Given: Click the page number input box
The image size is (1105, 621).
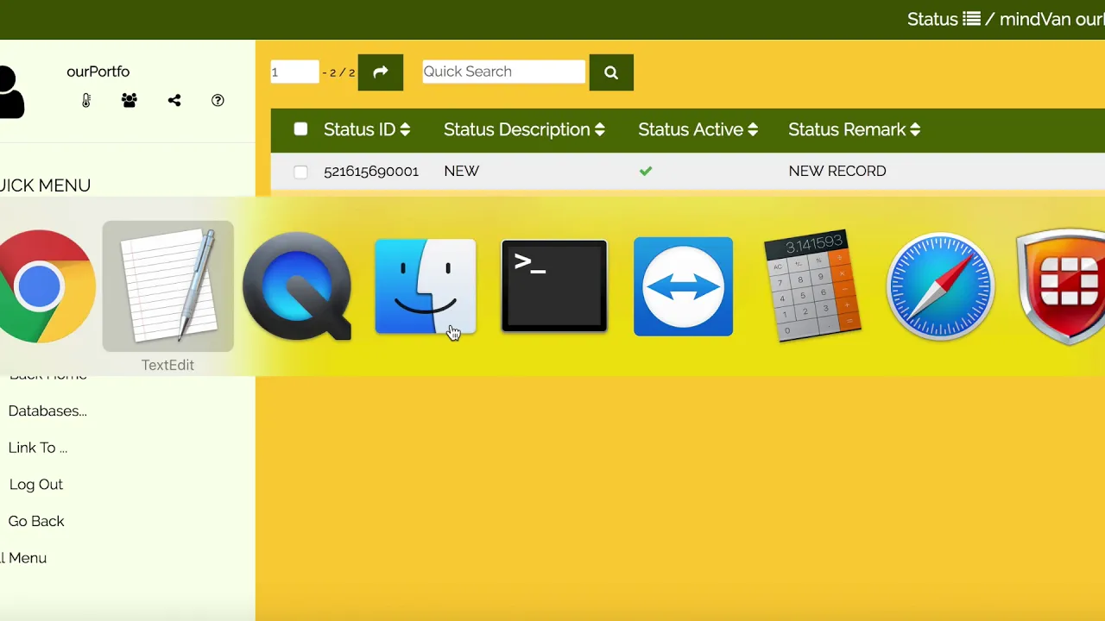Looking at the screenshot, I should point(294,72).
